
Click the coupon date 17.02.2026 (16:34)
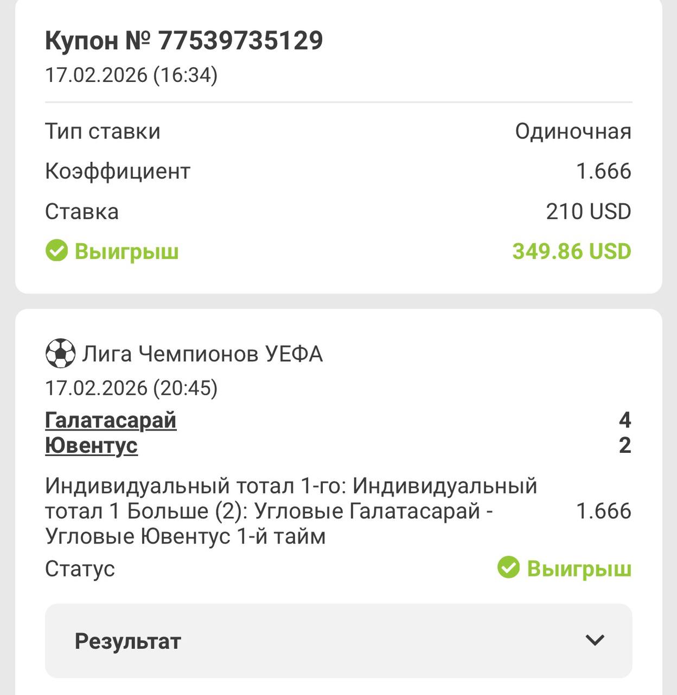point(131,75)
